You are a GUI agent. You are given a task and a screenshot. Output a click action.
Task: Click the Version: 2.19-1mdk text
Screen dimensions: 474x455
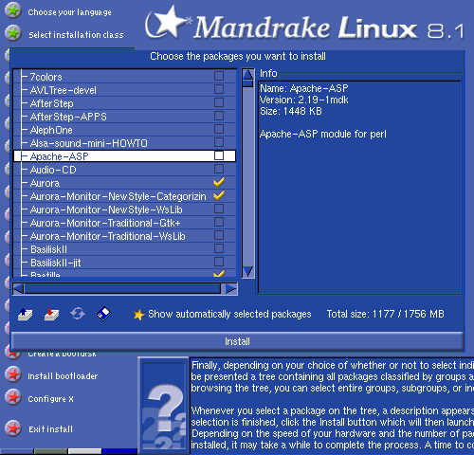pos(304,100)
